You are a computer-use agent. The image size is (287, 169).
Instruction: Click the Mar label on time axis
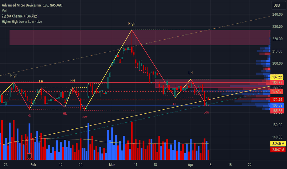[112, 165]
